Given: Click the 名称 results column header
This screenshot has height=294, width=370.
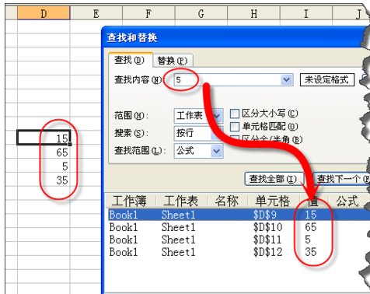Looking at the screenshot, I should click(x=228, y=201).
